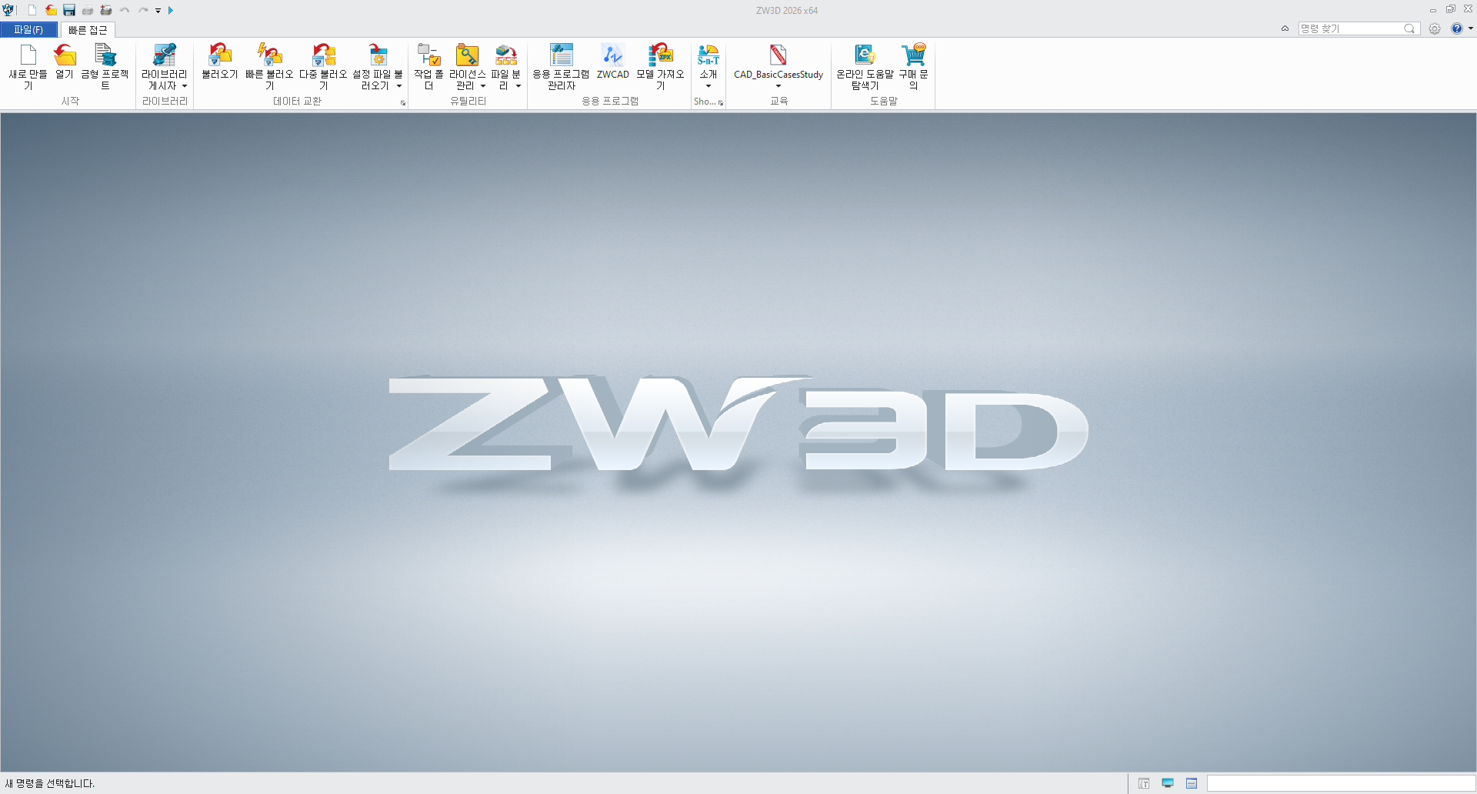Expand the 라이선스 관리 dropdown arrow
Viewport: 1477px width, 794px height.
coord(483,86)
